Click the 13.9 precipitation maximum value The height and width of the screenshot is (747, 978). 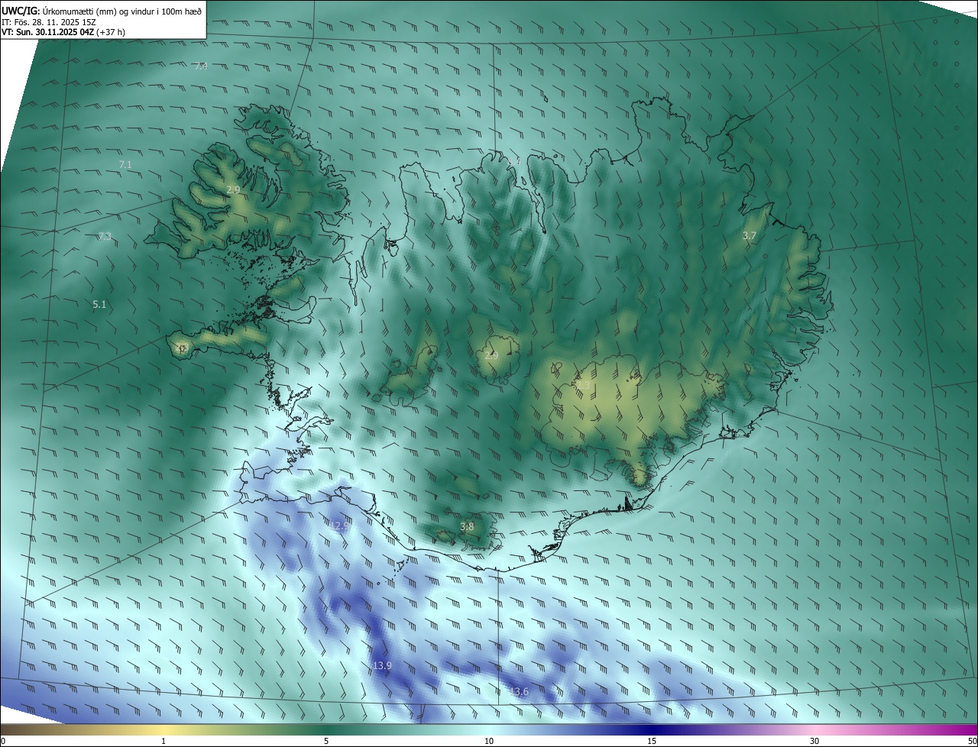point(382,666)
